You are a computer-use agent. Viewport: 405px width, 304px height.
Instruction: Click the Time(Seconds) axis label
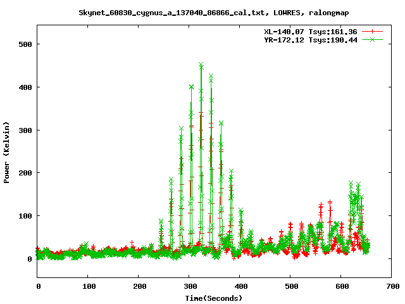[214, 298]
